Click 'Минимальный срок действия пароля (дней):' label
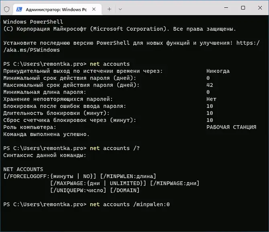Image resolution: width=269 pixels, height=232 pixels. (x=69, y=78)
